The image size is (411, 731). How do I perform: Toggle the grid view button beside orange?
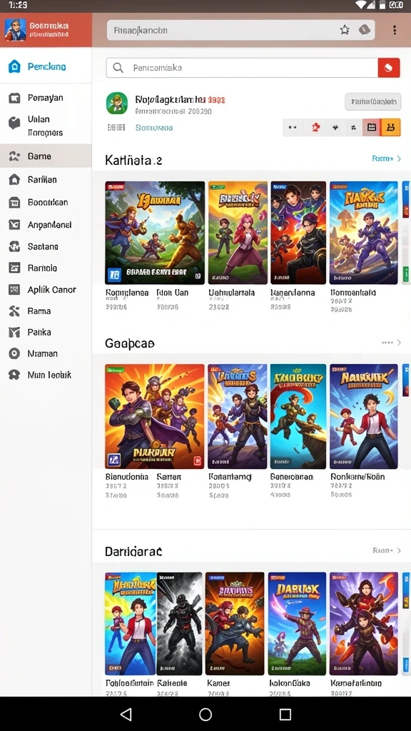371,127
